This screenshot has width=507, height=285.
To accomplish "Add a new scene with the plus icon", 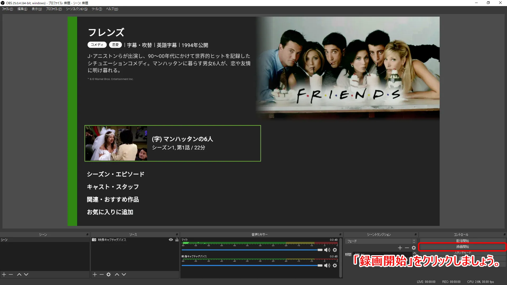I will coord(4,274).
